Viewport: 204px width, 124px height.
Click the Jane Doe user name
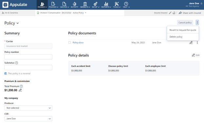pos(194,3)
